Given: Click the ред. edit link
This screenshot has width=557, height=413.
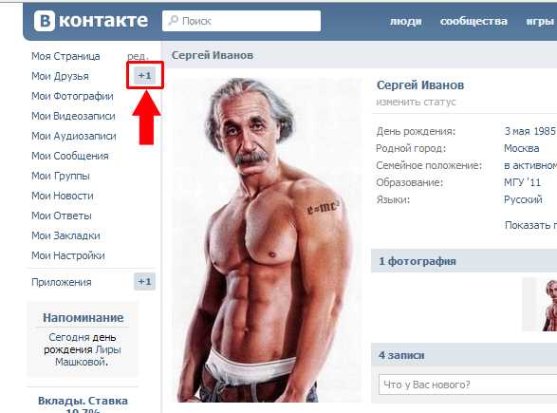Looking at the screenshot, I should coord(139,56).
